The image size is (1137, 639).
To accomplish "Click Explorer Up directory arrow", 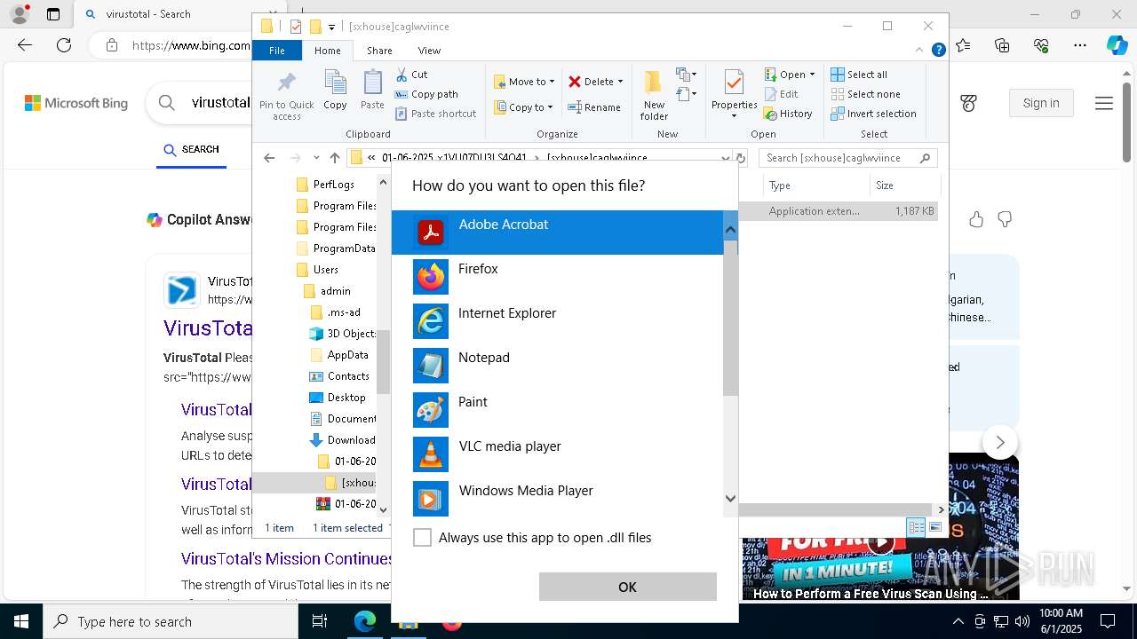I will pyautogui.click(x=335, y=158).
